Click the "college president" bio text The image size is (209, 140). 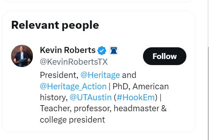(72, 120)
